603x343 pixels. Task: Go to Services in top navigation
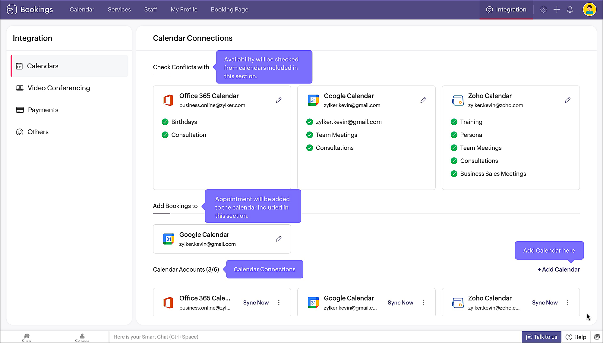(119, 10)
